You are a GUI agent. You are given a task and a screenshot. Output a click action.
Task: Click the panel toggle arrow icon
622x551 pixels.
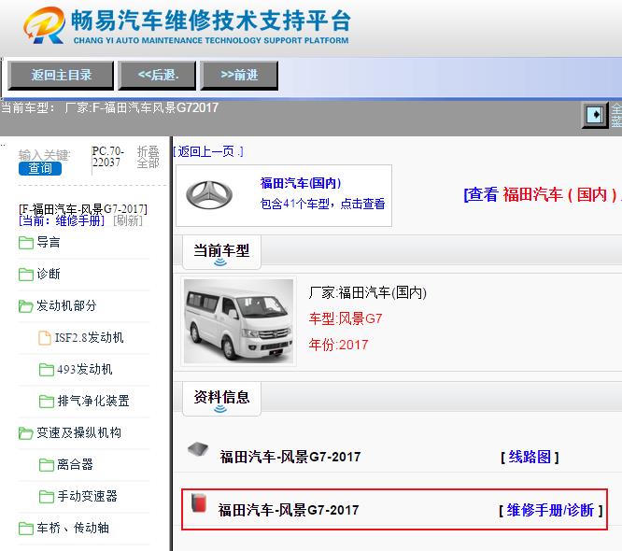pyautogui.click(x=595, y=115)
